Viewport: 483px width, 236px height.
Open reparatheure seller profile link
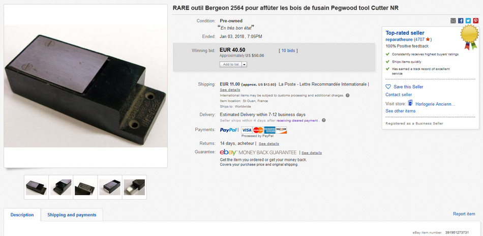point(399,40)
